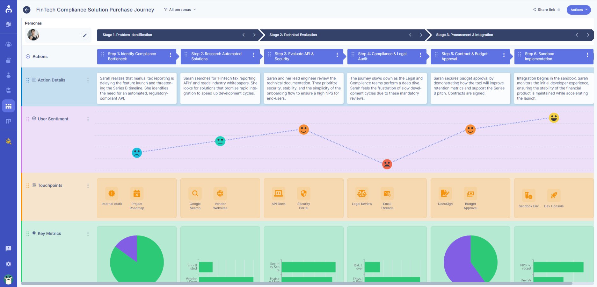Click the edit pencil on the persona card
Image resolution: width=597 pixels, height=287 pixels.
coord(84,35)
